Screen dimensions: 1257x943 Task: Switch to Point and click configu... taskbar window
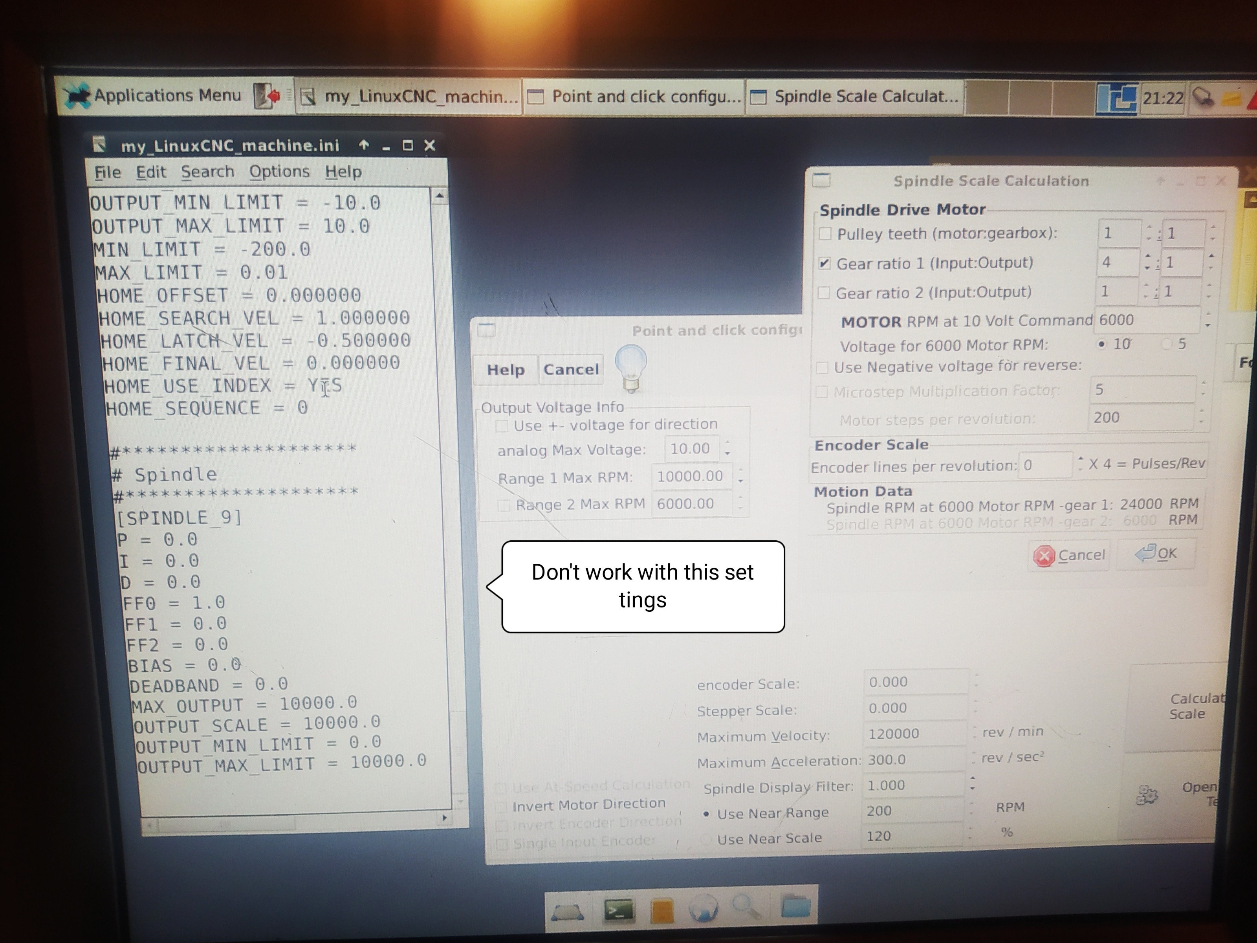[634, 97]
